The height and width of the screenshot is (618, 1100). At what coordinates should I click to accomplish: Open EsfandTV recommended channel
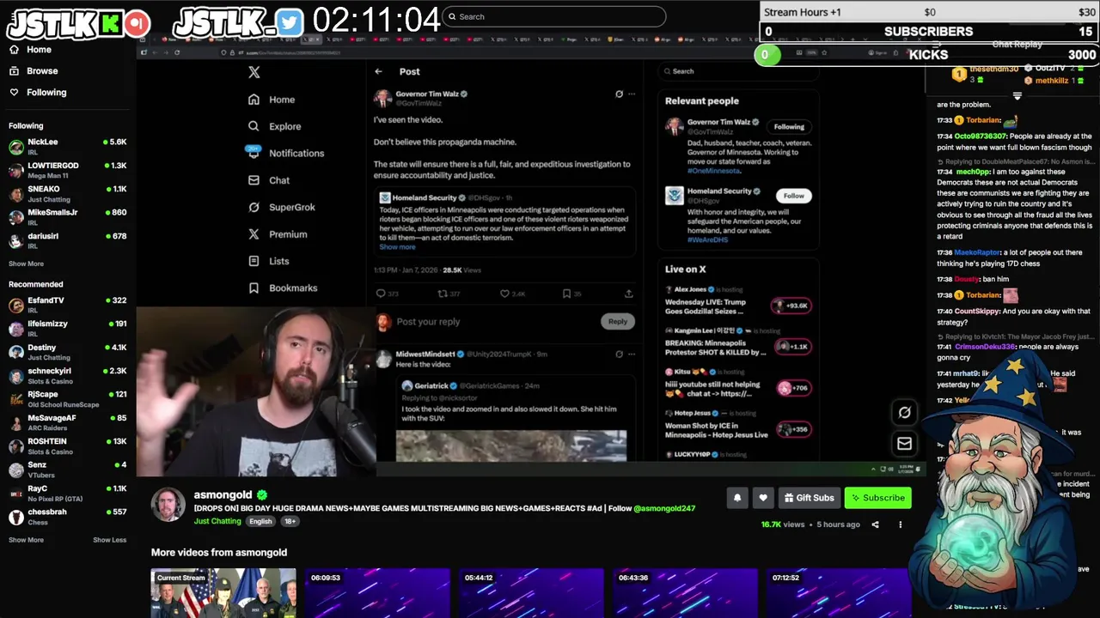[67, 305]
